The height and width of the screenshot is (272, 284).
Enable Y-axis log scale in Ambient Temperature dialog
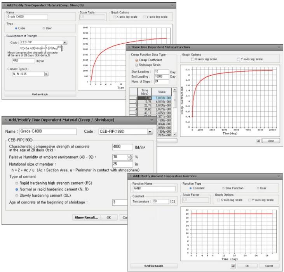[x=249, y=200]
